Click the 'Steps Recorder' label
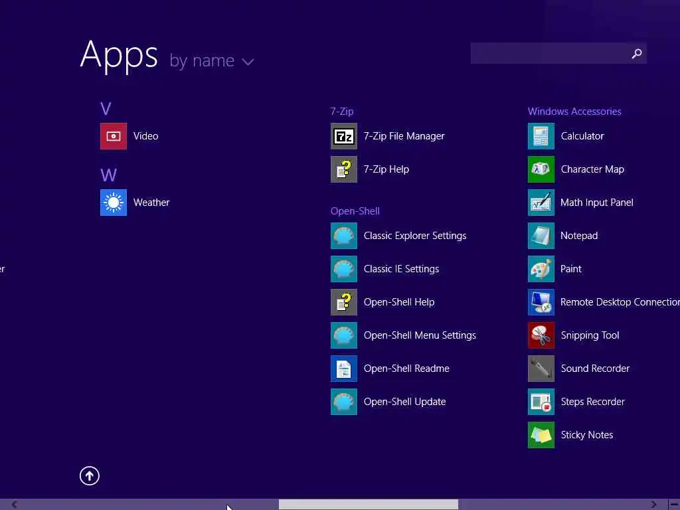 [593, 402]
